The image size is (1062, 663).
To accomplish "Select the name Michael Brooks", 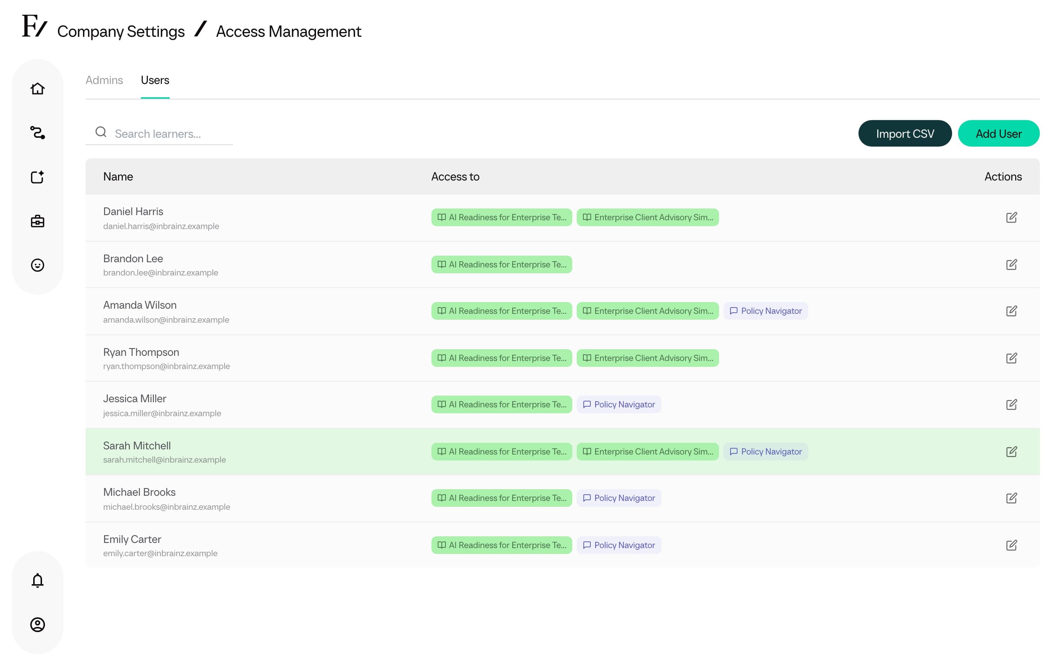I will point(139,492).
